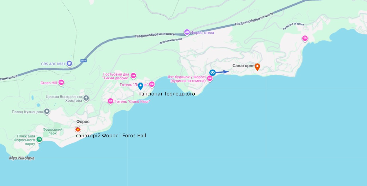Click the CRS АЗС №31 gas station icon
The height and width of the screenshot is (186, 367).
tap(69, 63)
